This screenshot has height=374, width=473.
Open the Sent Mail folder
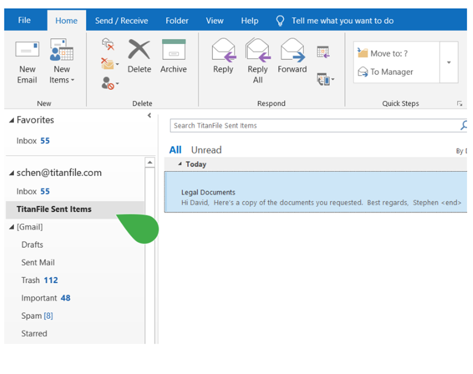[38, 262]
